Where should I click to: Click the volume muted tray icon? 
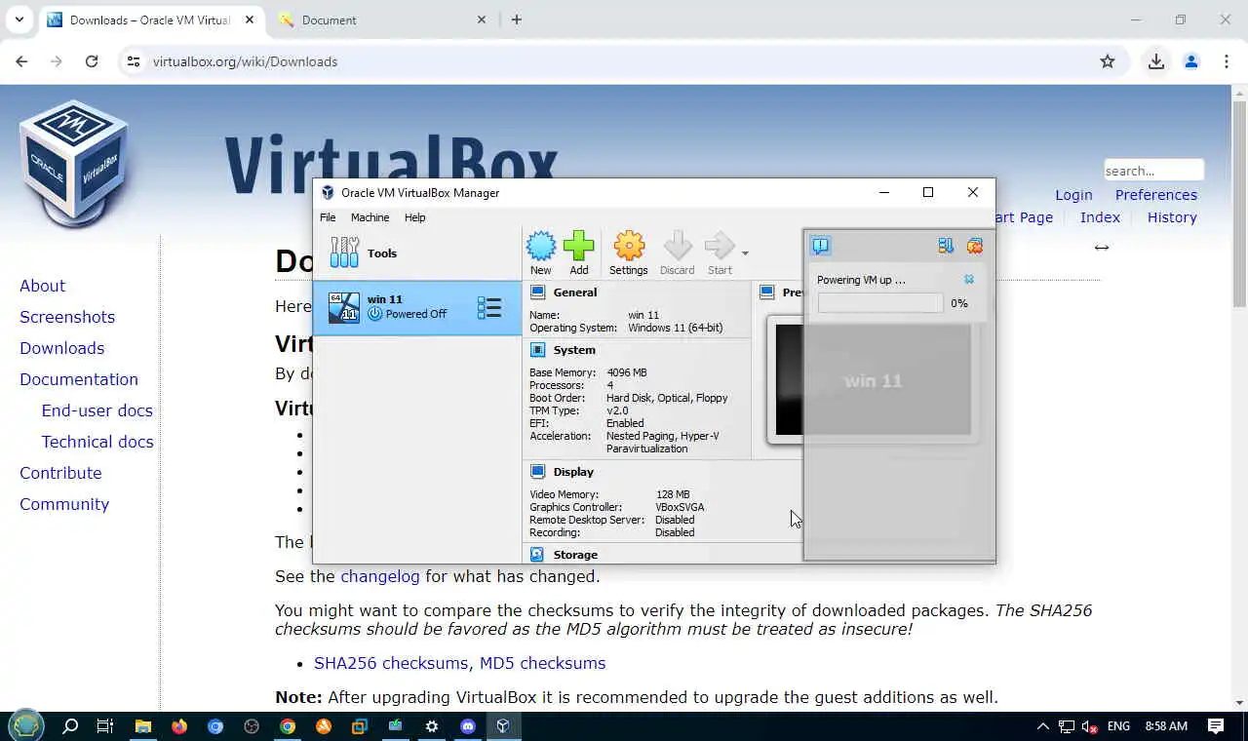click(1090, 726)
